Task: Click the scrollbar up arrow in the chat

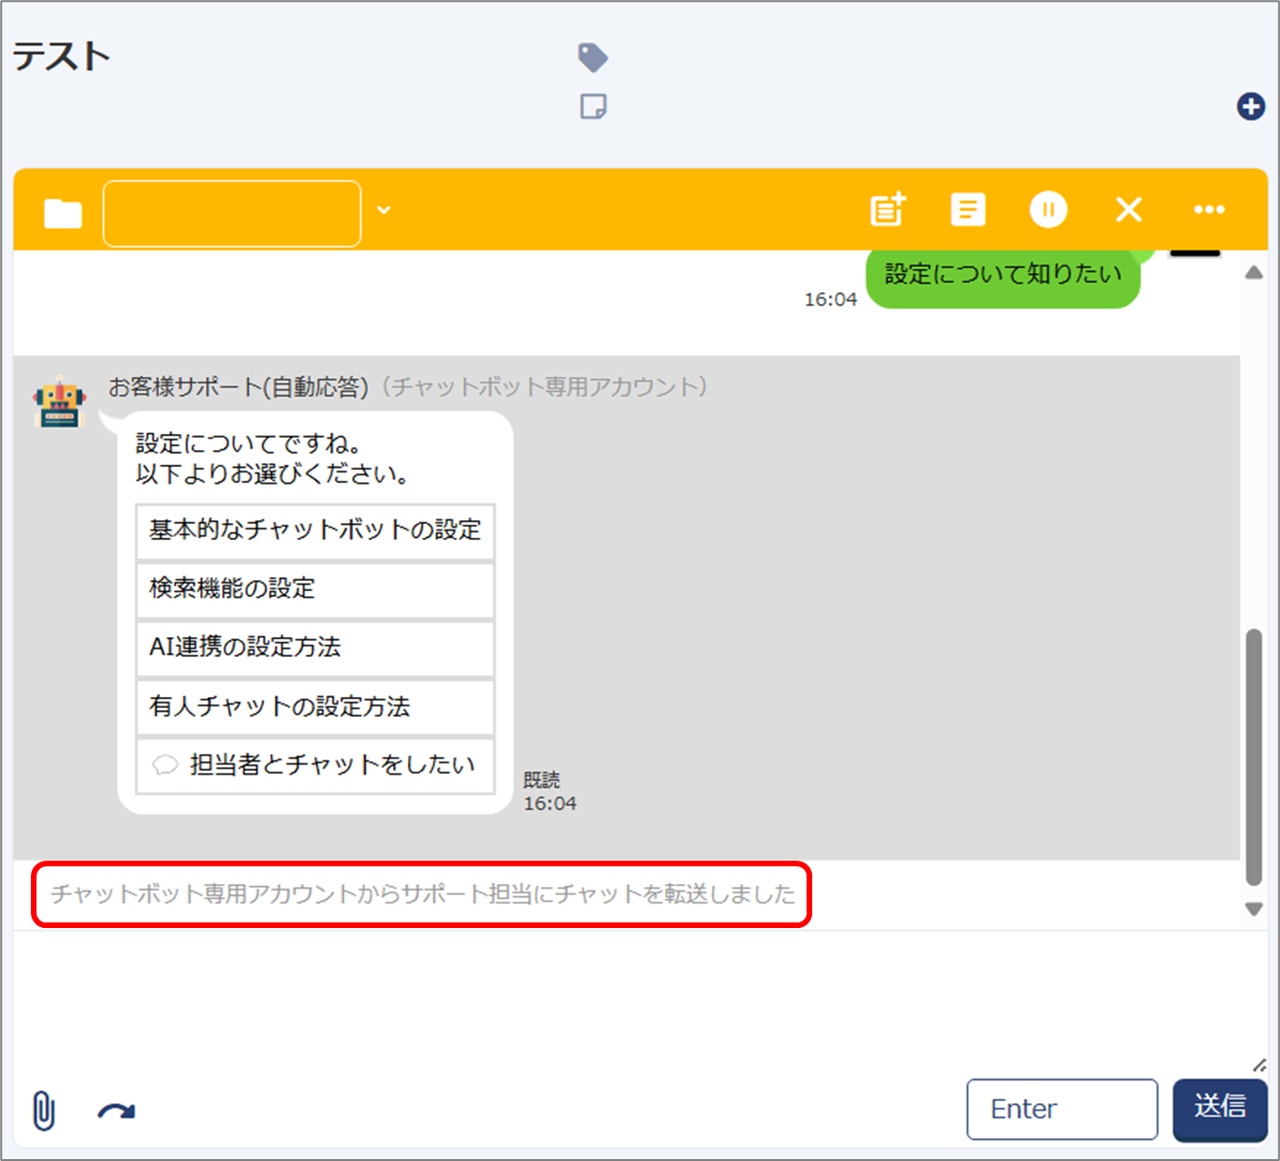Action: pyautogui.click(x=1254, y=272)
